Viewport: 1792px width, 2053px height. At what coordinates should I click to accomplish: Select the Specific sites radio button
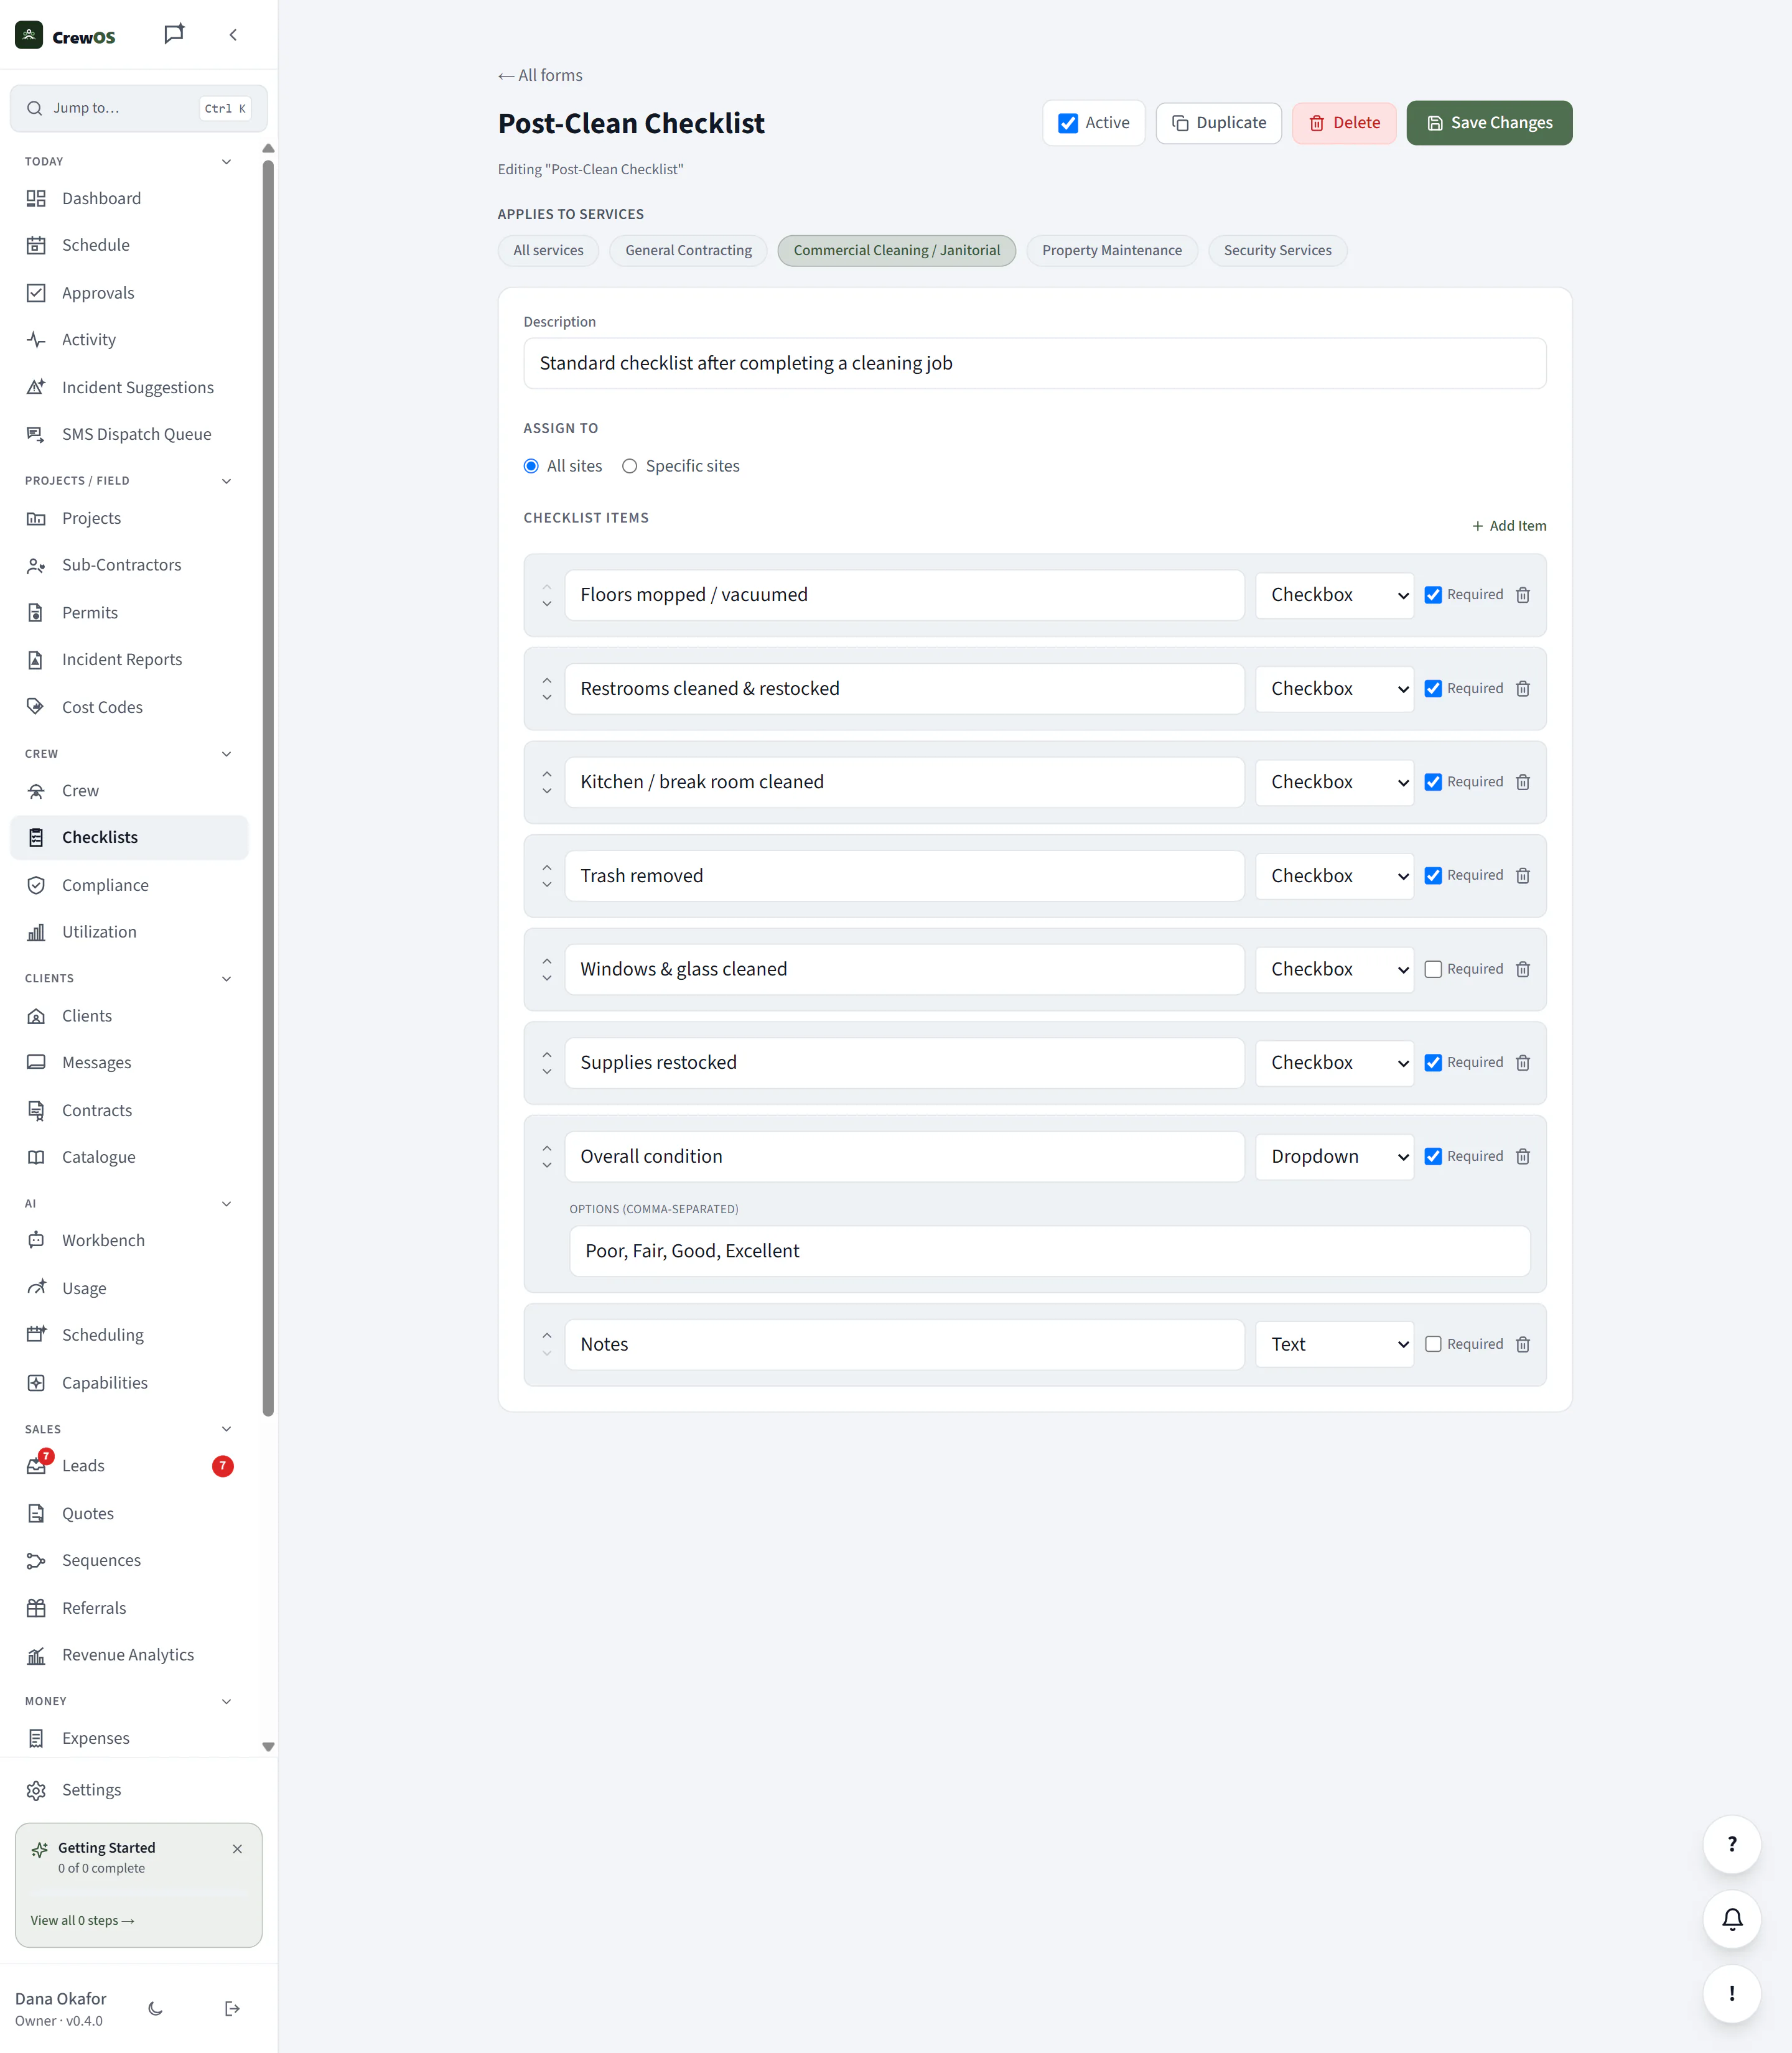629,466
